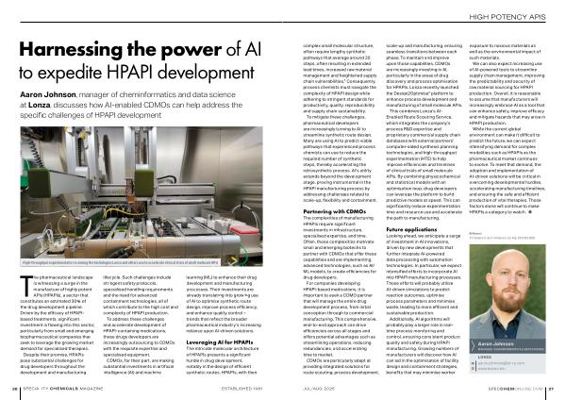Open the Lonza website address link
The image size is (566, 400).
(x=491, y=369)
